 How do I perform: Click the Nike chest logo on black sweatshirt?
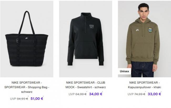(92, 26)
